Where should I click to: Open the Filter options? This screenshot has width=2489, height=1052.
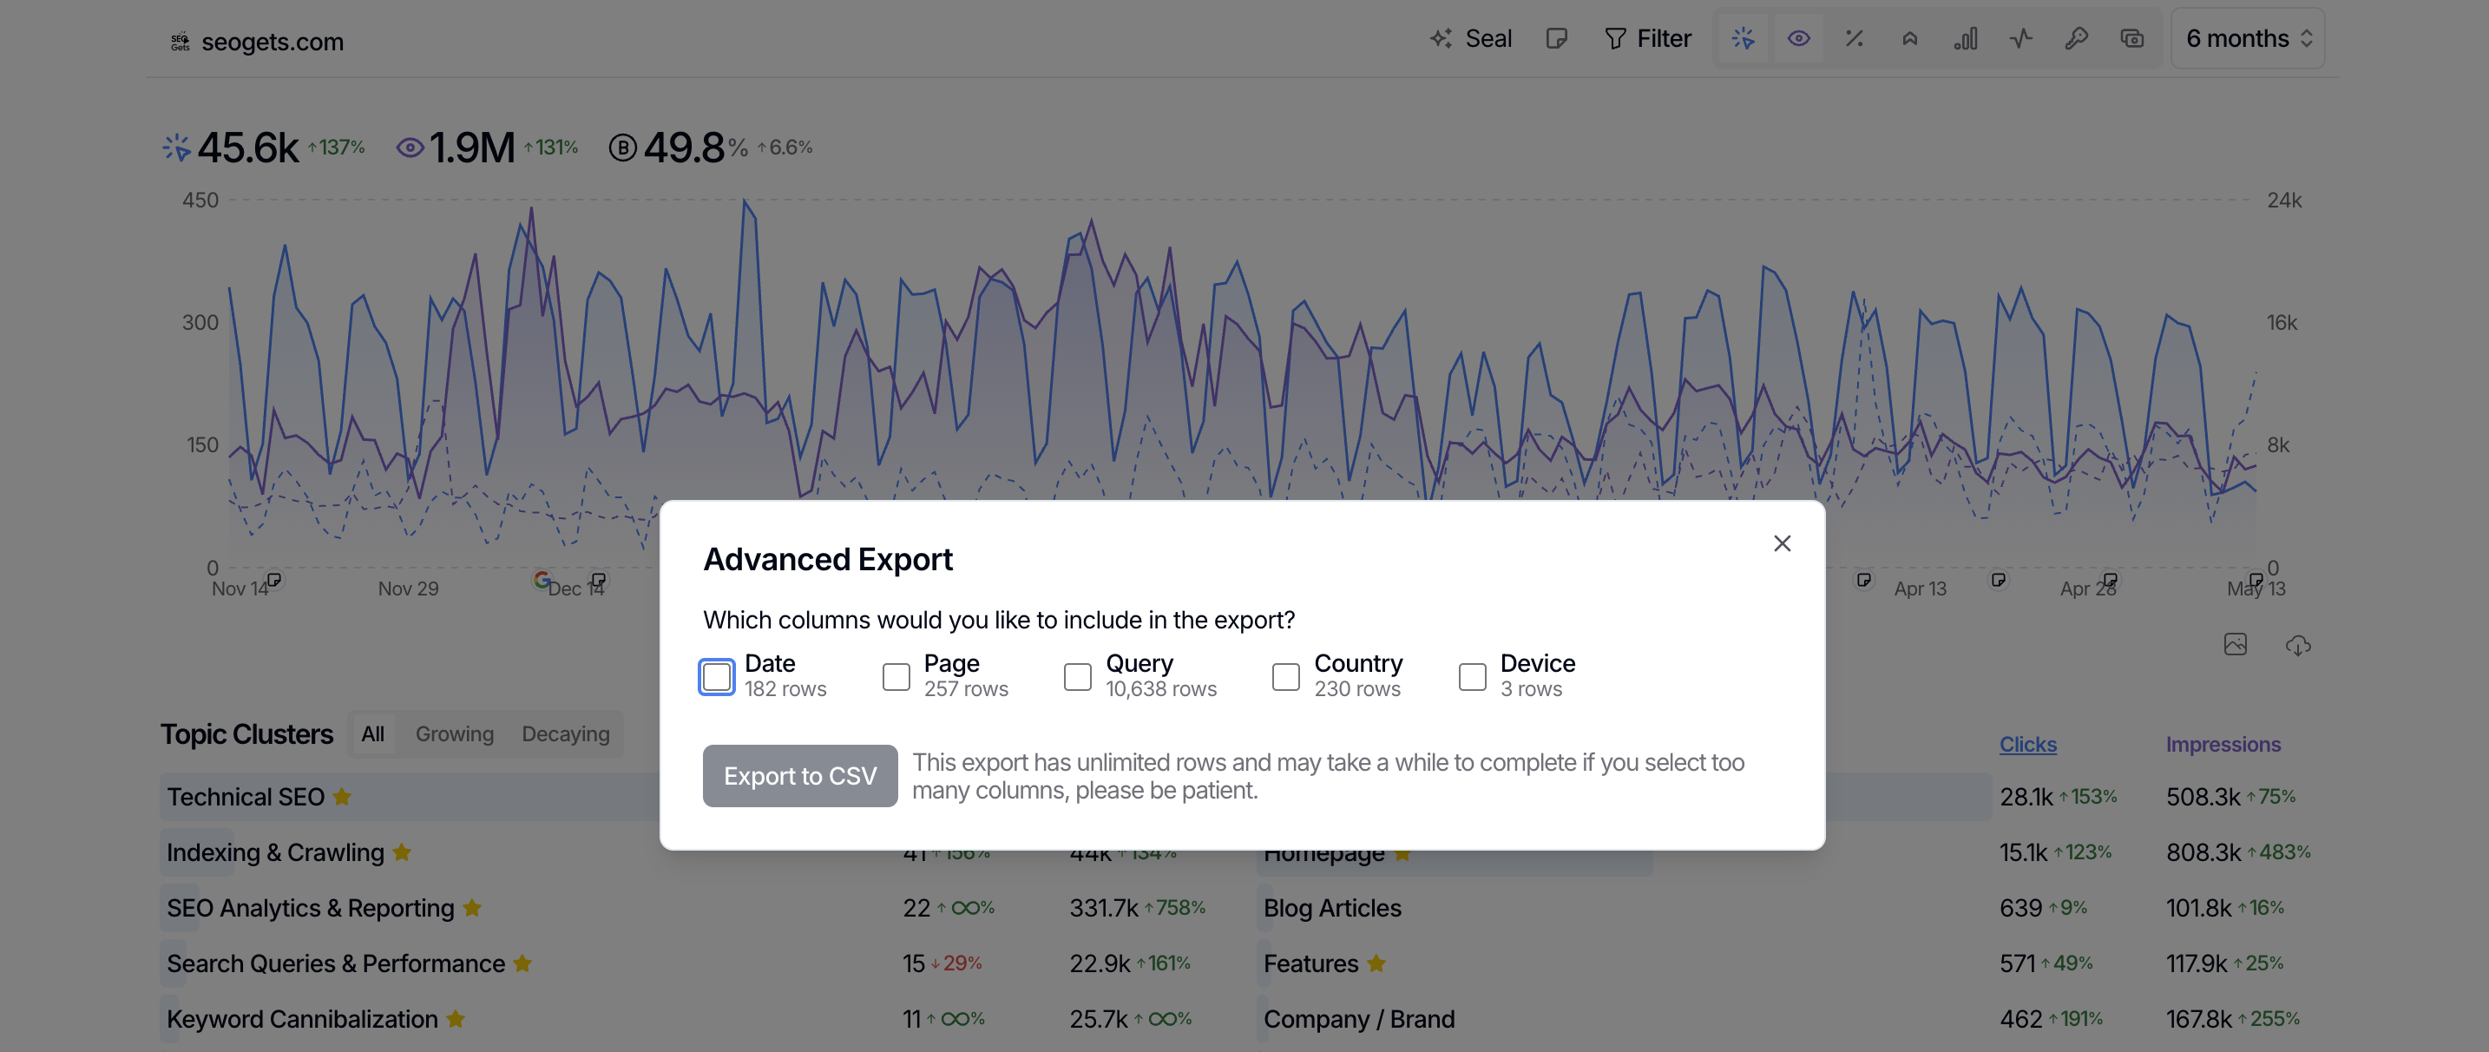click(x=1647, y=39)
